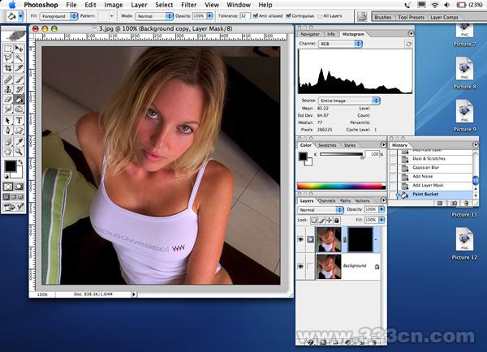This screenshot has height=352, width=487.
Task: Select the Move tool
Action: tap(19, 49)
